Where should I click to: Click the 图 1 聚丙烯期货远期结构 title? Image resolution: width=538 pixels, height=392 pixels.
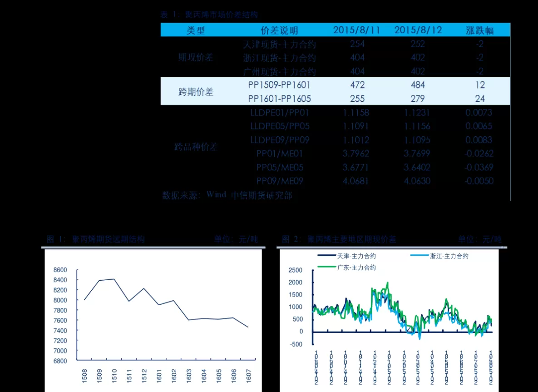(x=96, y=239)
